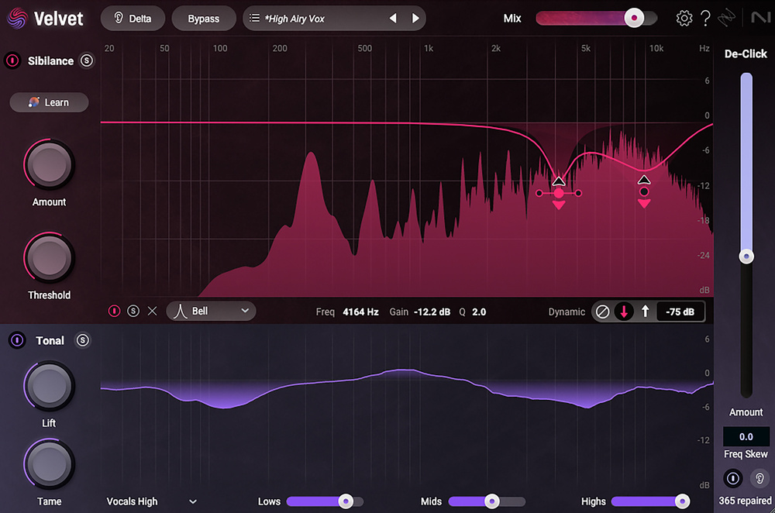Select downward dynamic arrow mode
This screenshot has width=775, height=513.
624,312
